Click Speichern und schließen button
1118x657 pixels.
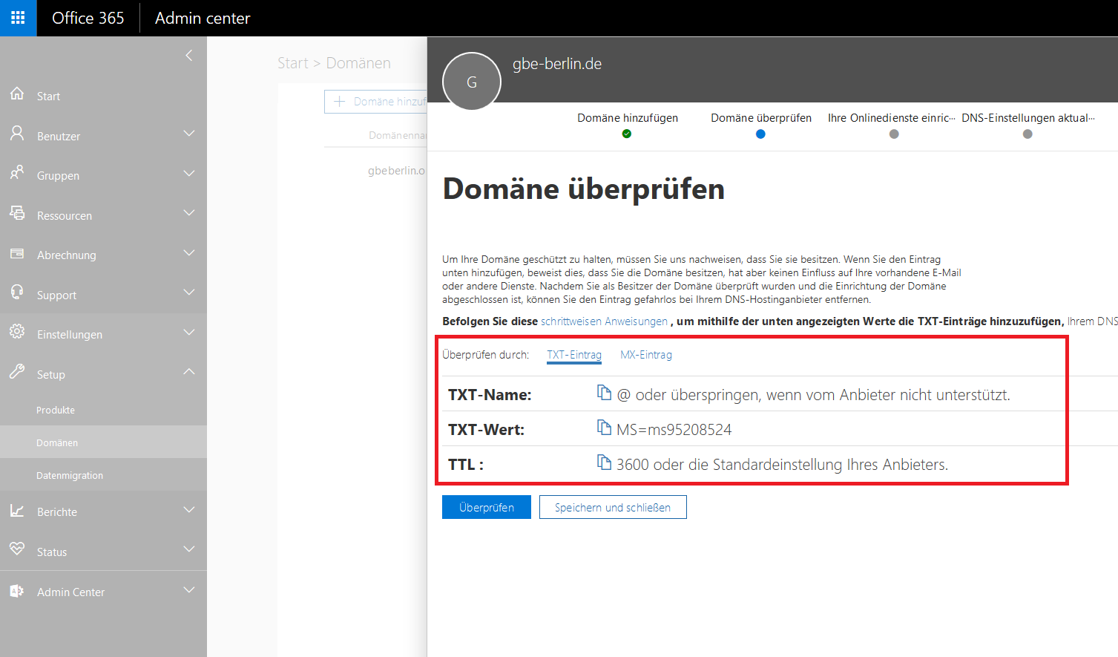click(x=612, y=507)
